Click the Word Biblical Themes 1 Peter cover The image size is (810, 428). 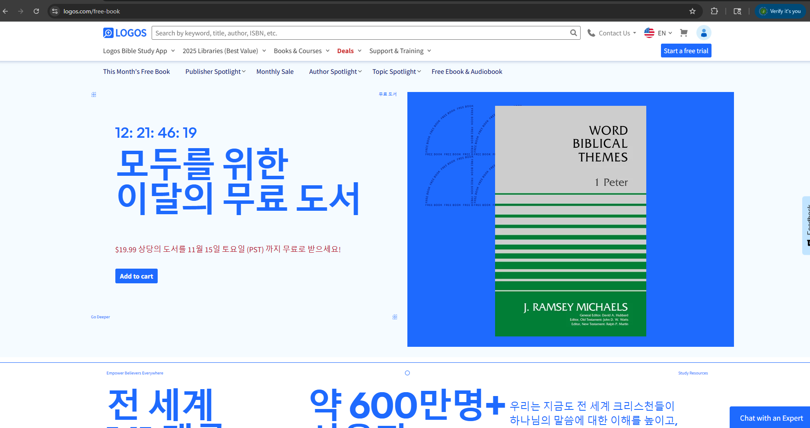(570, 221)
